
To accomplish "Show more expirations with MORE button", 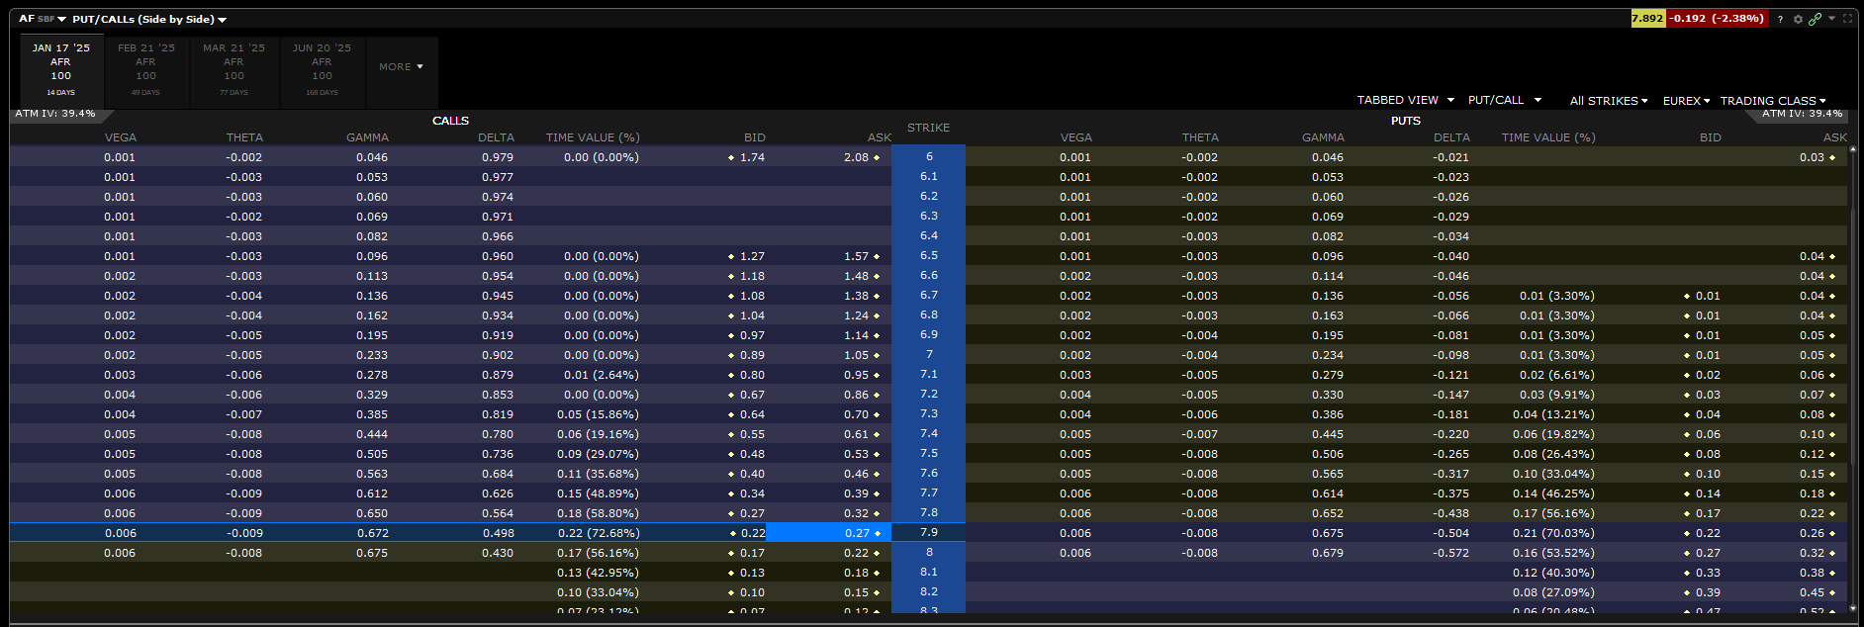I will [401, 67].
